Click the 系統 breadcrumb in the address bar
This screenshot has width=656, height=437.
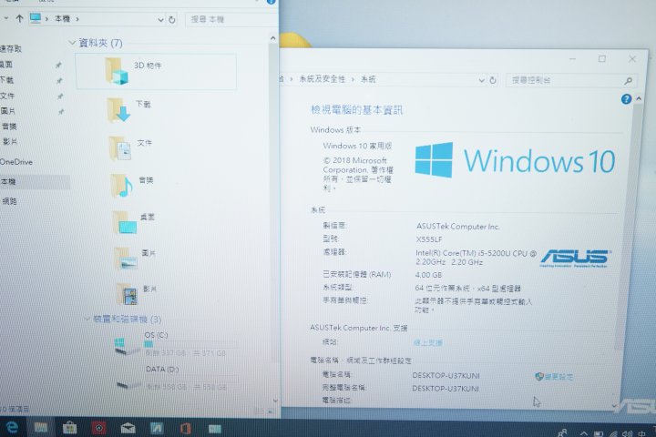[x=369, y=79]
